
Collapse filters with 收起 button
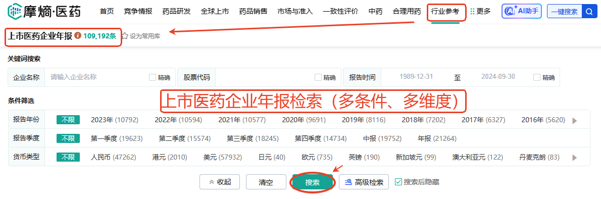click(x=220, y=182)
